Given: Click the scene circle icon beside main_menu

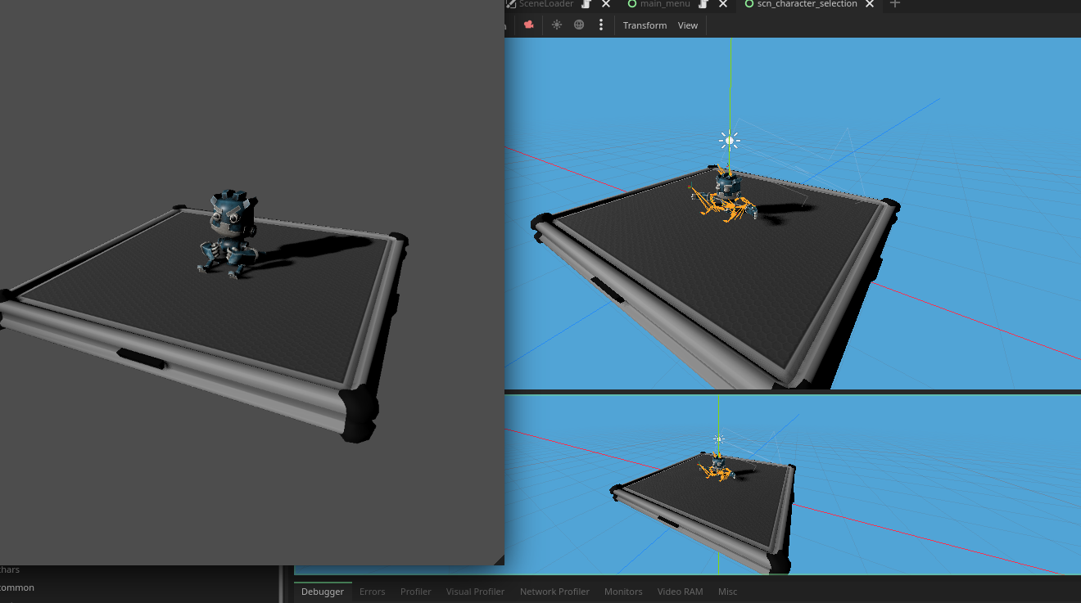Looking at the screenshot, I should (x=631, y=4).
